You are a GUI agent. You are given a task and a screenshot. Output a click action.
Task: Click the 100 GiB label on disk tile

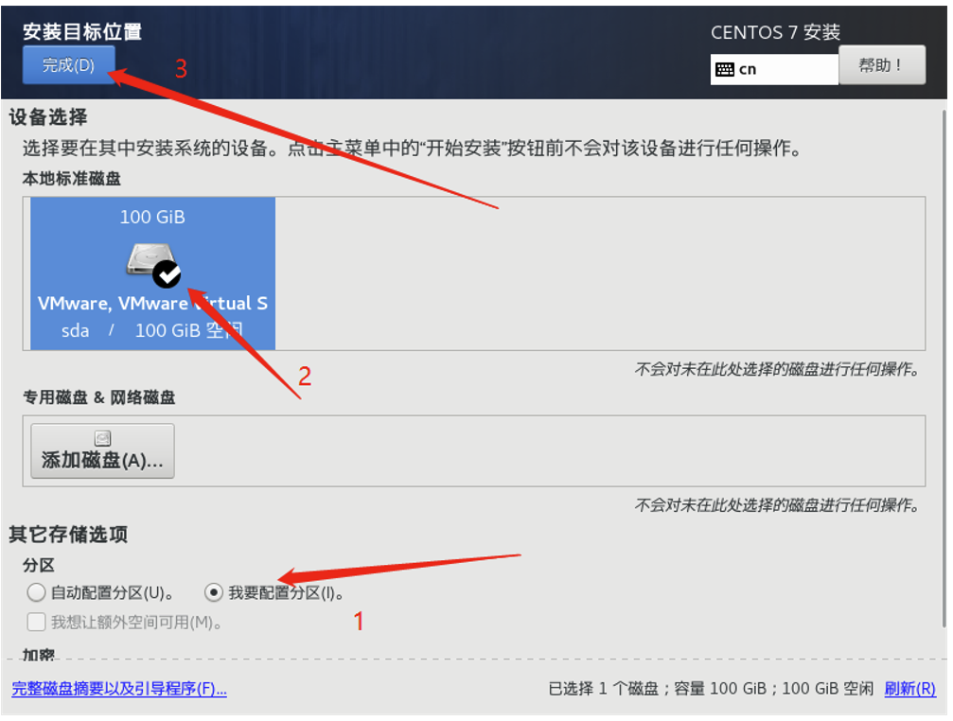[x=152, y=217]
